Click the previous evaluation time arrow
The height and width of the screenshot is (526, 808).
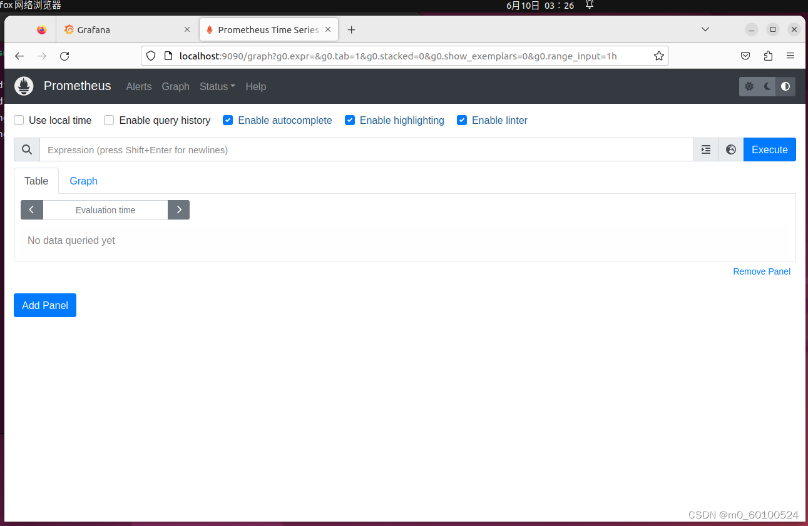(31, 210)
